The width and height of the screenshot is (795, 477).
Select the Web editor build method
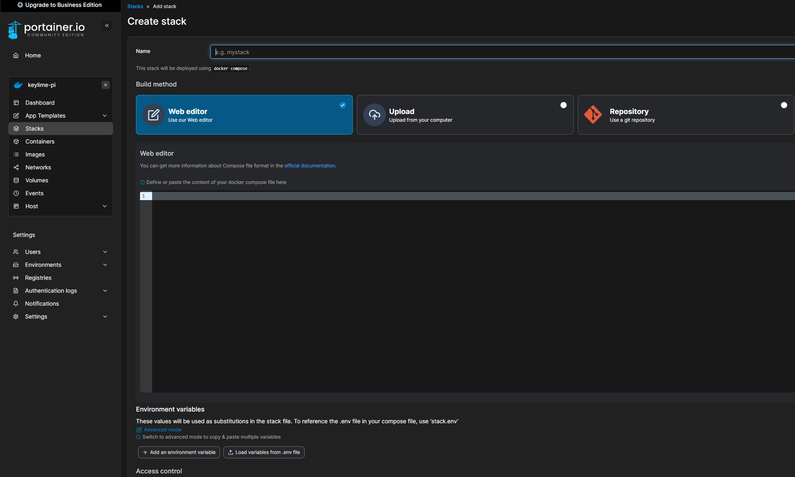click(244, 115)
